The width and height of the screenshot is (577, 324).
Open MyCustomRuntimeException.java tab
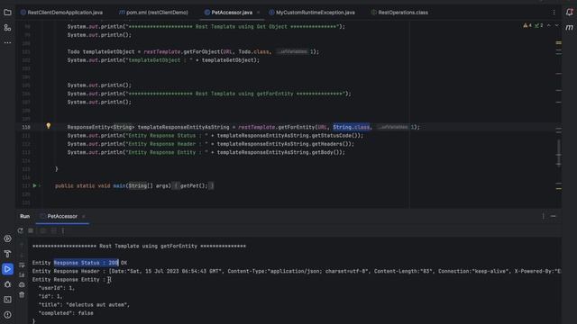pos(312,13)
